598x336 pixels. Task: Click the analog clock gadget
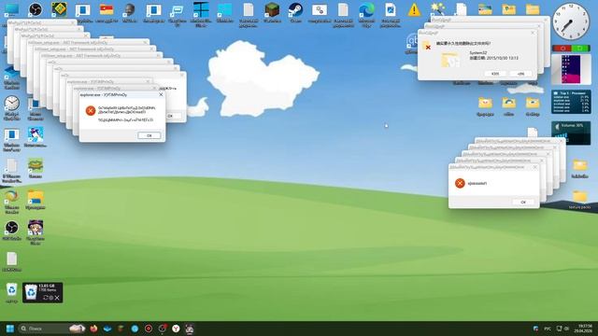[571, 21]
